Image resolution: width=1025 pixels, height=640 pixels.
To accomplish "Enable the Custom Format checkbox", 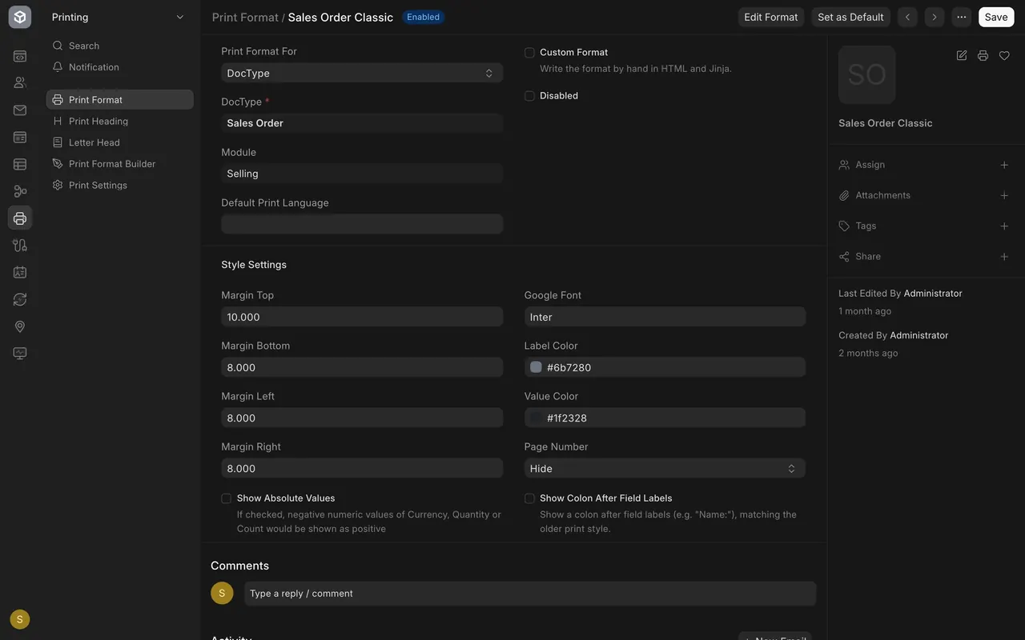I will [x=529, y=53].
